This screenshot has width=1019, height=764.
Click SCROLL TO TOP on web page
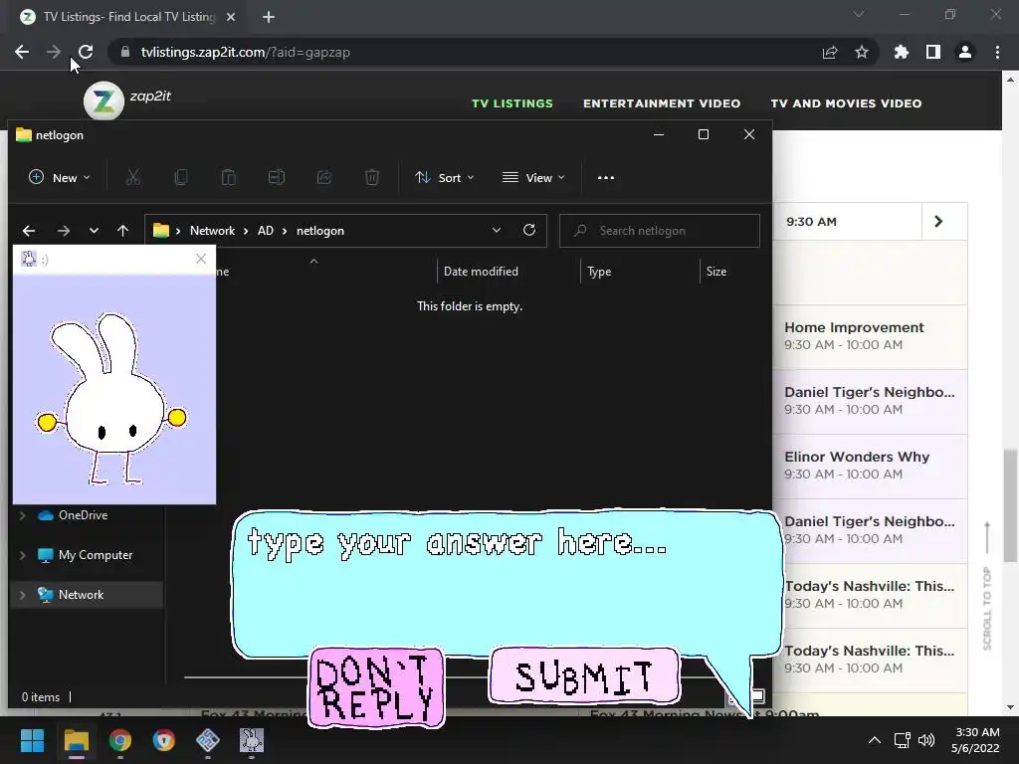[x=987, y=586]
